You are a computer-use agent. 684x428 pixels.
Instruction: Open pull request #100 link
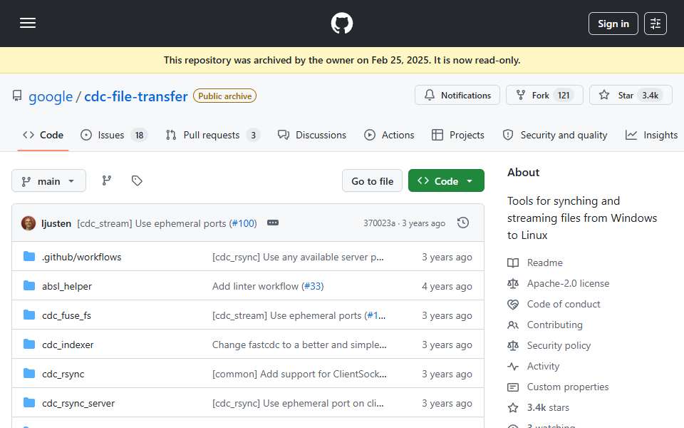[244, 223]
